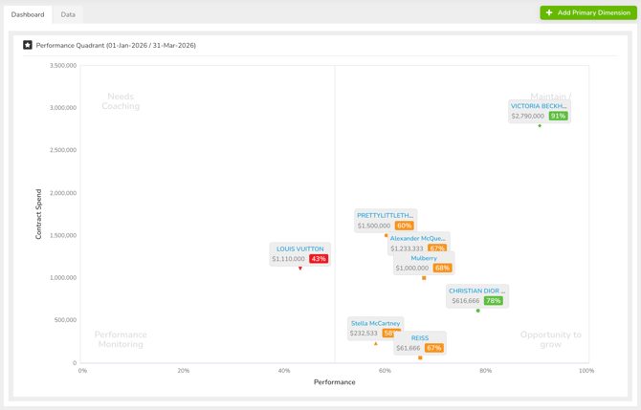This screenshot has height=410, width=641.
Task: Select the orange square marker for REISS
Action: point(420,357)
